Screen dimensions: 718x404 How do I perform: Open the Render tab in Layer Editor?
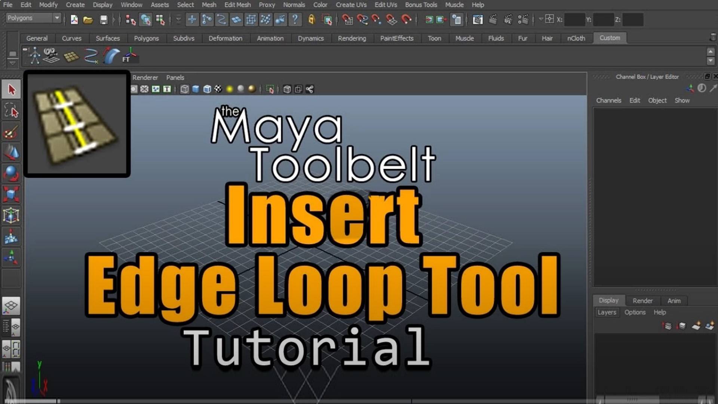pos(642,301)
